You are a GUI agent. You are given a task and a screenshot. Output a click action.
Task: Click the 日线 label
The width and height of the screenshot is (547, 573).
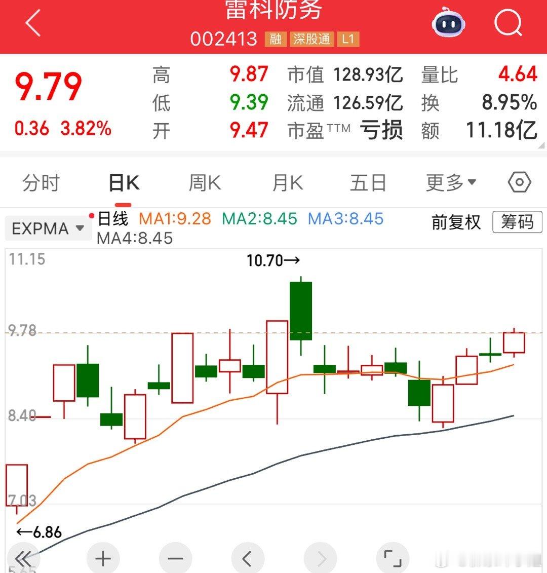point(113,219)
